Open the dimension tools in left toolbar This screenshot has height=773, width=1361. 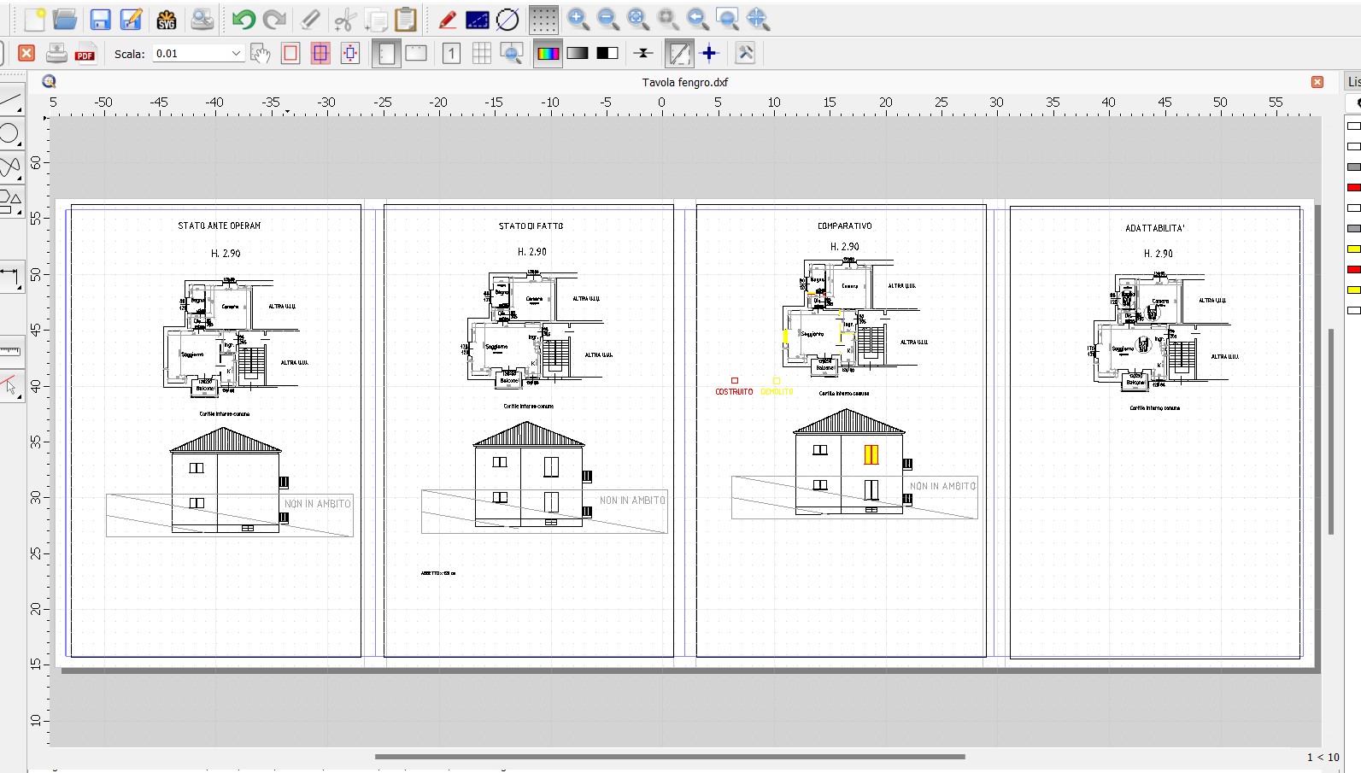10,277
